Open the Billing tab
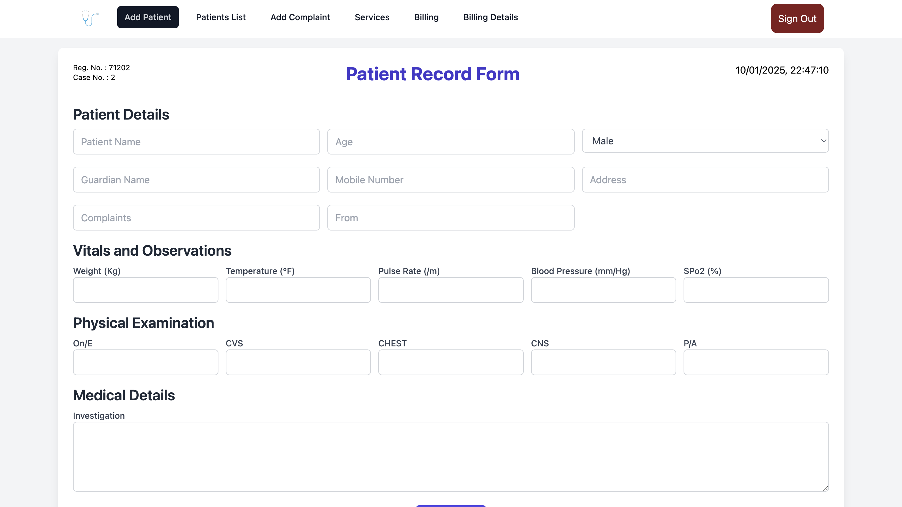This screenshot has height=507, width=902. (426, 17)
